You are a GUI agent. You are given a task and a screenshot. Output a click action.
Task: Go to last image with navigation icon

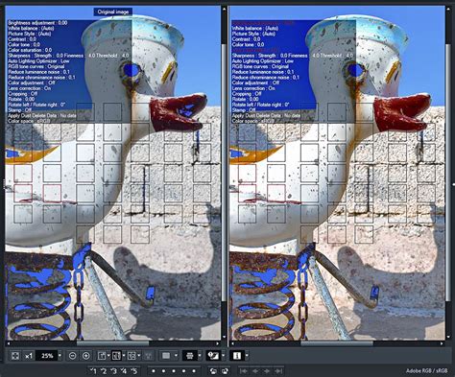point(278,371)
